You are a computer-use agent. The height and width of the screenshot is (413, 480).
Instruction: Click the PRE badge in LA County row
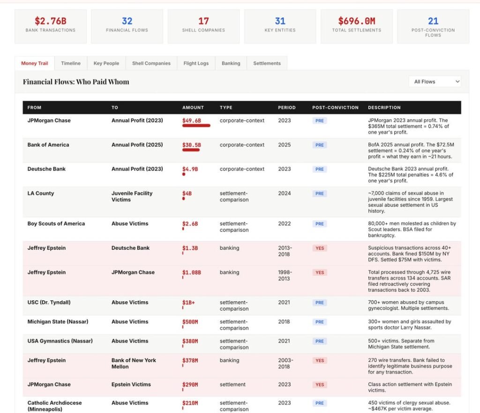point(320,193)
